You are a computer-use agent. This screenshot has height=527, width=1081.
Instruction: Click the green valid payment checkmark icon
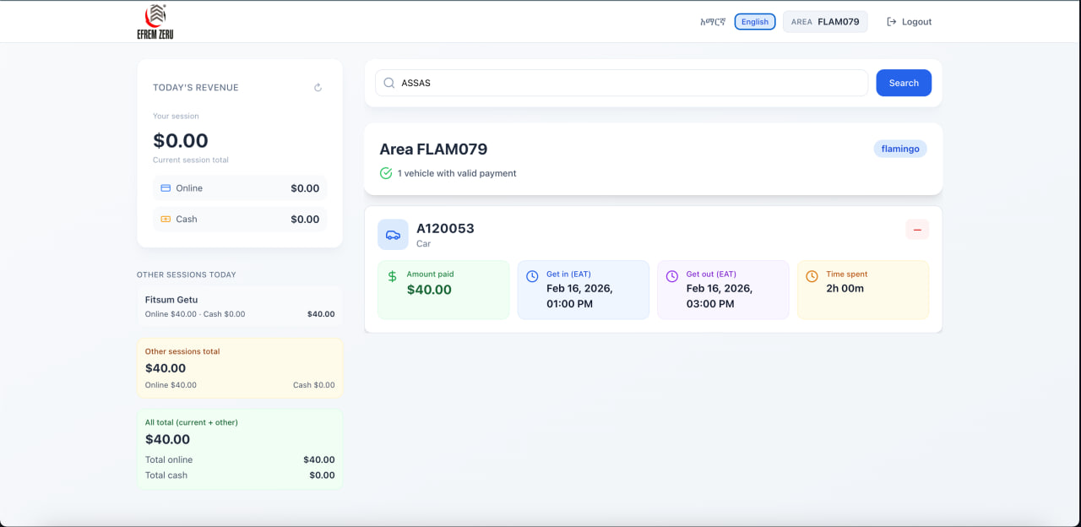pyautogui.click(x=386, y=173)
